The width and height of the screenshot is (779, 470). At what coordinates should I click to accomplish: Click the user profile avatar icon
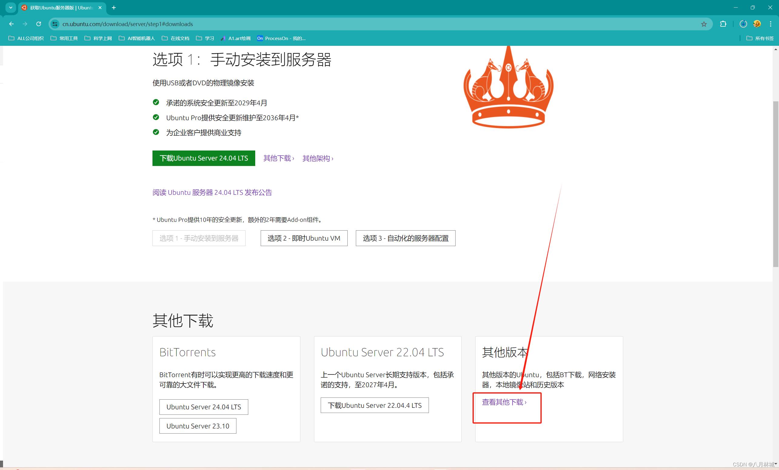(x=757, y=24)
